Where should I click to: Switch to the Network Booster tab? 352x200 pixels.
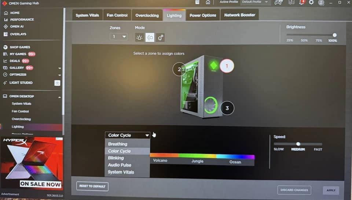[x=239, y=15]
